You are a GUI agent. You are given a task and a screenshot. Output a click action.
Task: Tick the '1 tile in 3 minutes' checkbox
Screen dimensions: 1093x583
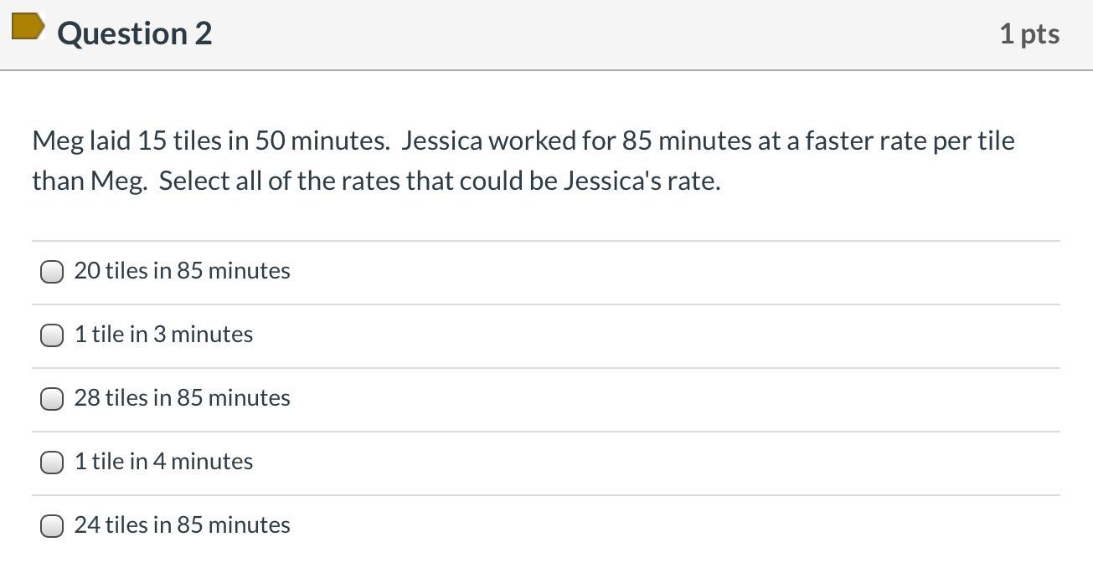pyautogui.click(x=52, y=335)
